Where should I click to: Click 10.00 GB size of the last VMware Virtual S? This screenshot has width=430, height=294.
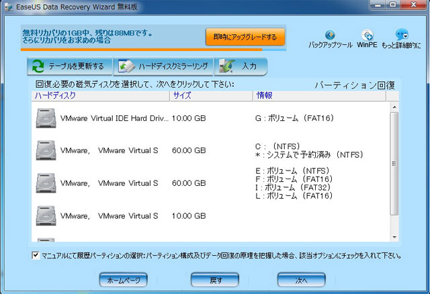pyautogui.click(x=189, y=216)
